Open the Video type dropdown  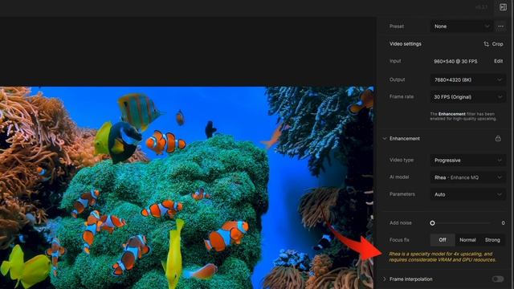[467, 161]
